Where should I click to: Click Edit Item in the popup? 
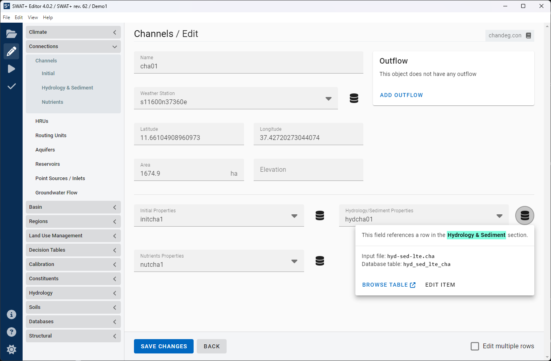tap(440, 285)
